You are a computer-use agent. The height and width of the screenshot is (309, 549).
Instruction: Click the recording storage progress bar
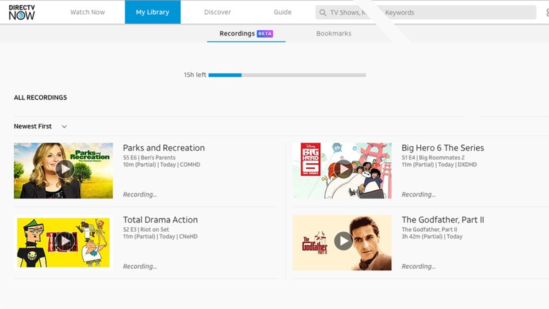point(287,75)
